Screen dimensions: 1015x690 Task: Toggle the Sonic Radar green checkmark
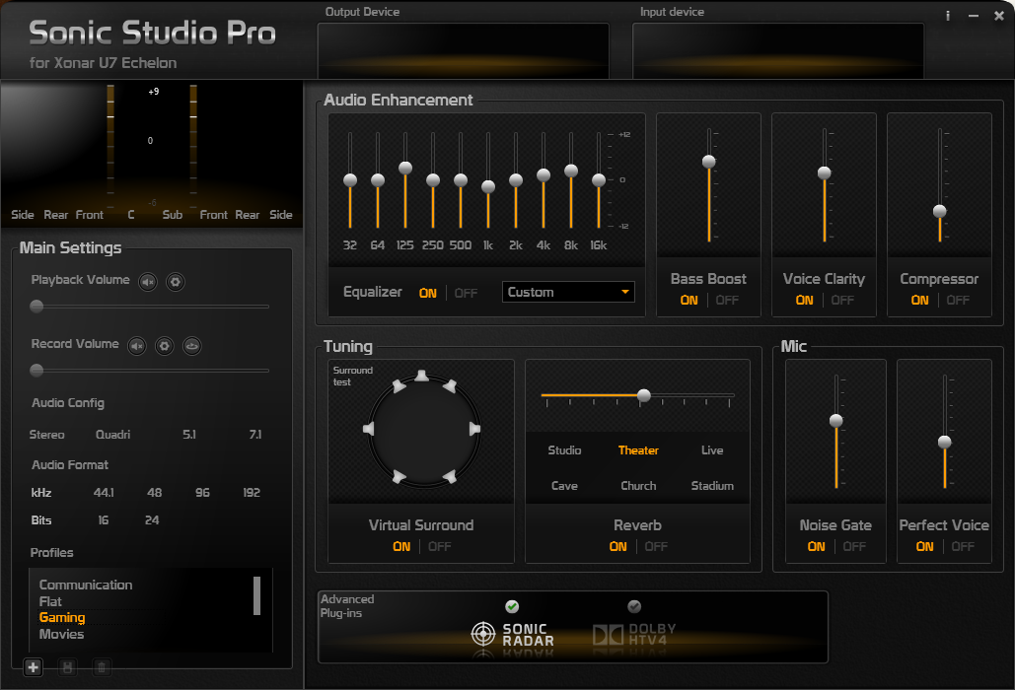(x=512, y=606)
